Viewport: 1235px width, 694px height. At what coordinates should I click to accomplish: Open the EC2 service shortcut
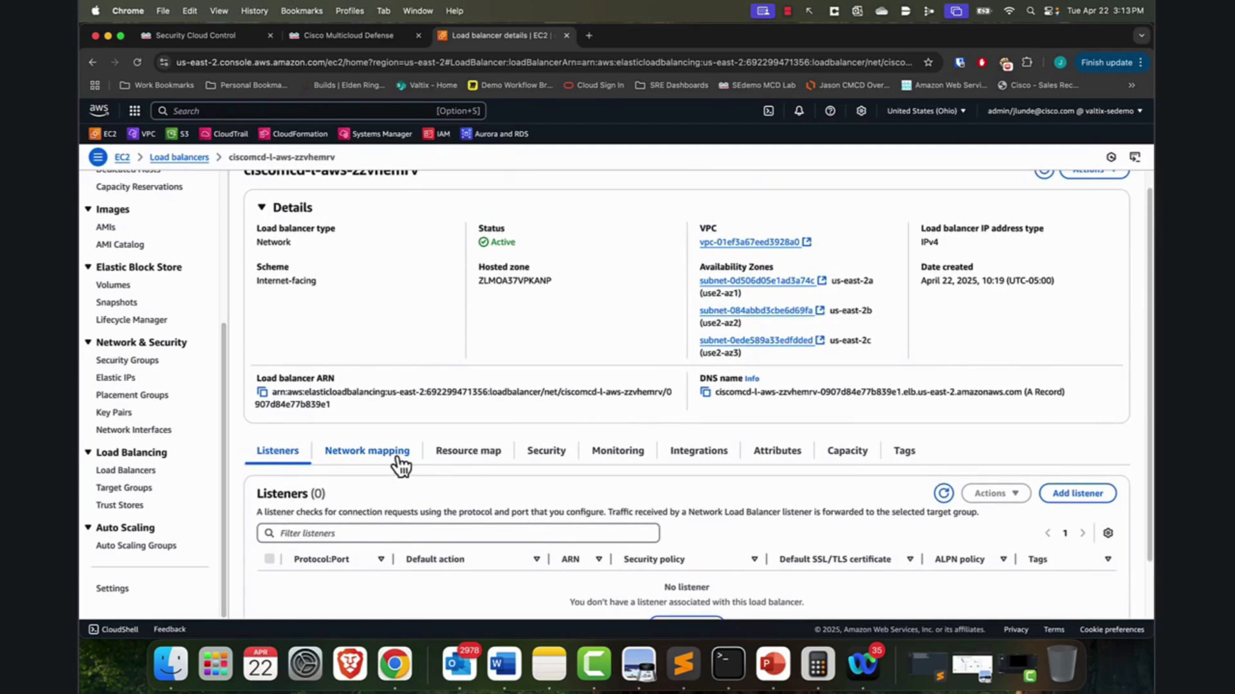coord(103,134)
